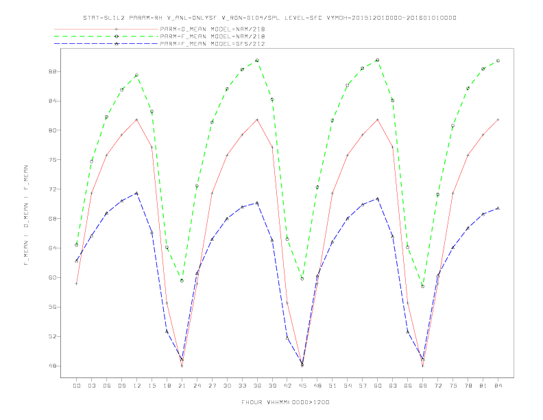
Task: Click green circle data point at forecast hour 36
Action: pos(257,60)
